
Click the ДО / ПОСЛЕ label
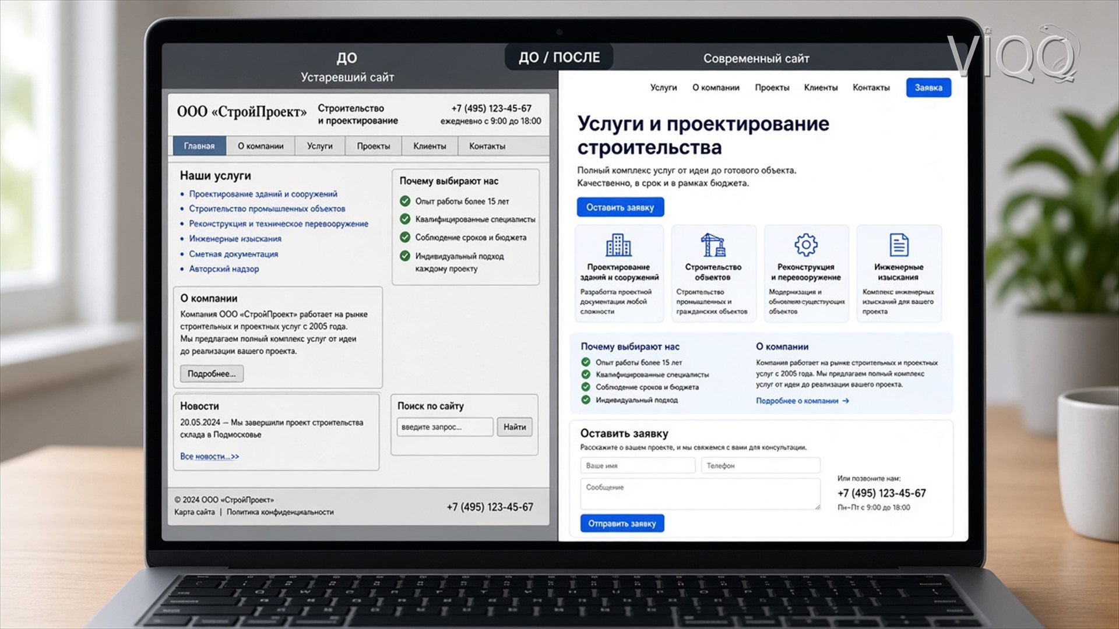click(559, 57)
